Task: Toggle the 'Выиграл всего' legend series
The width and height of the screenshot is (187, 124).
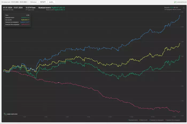Action: [133, 120]
